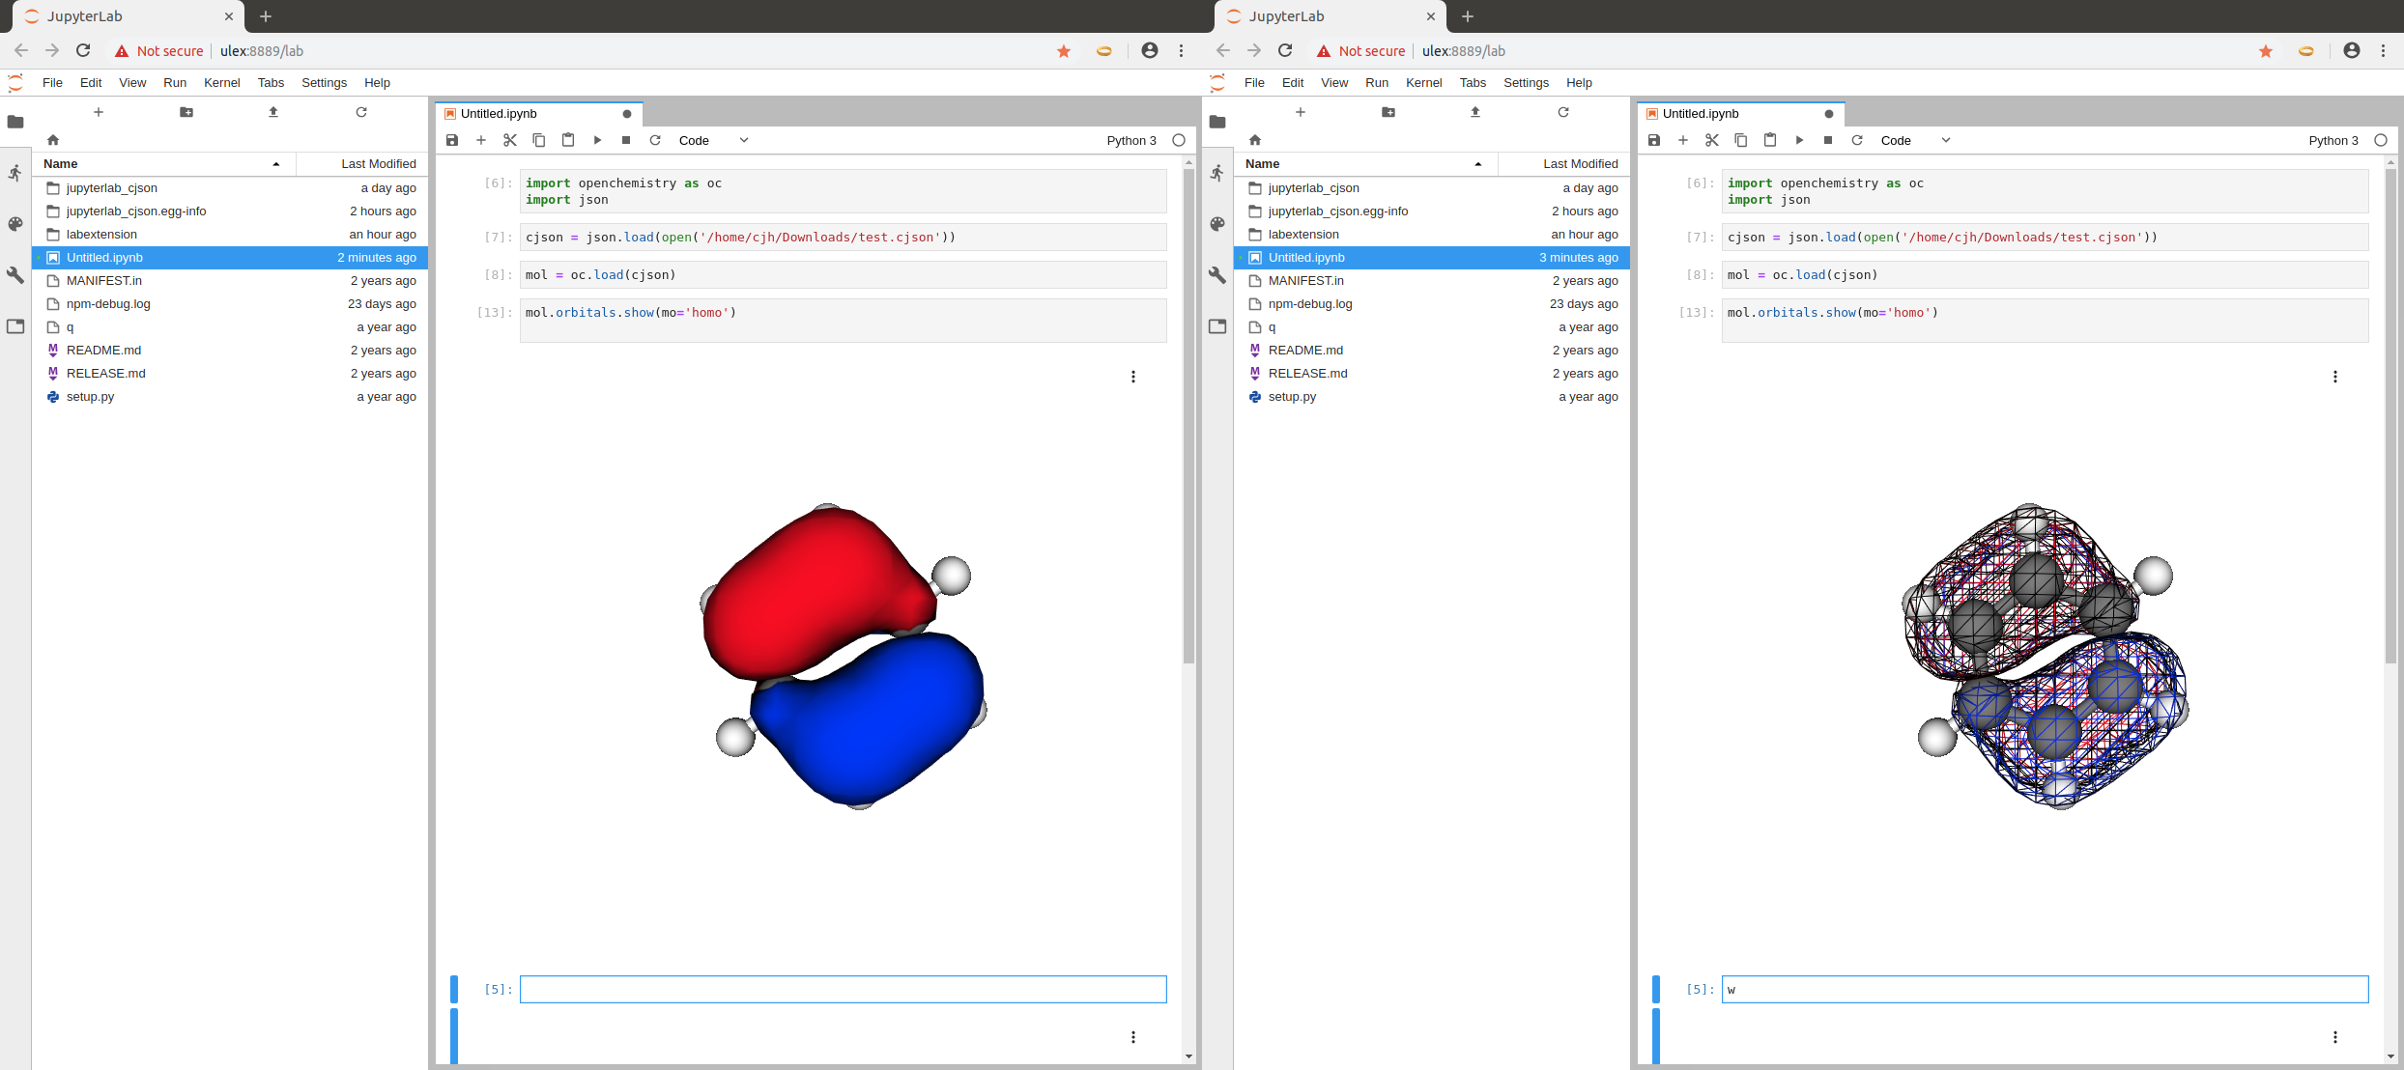Open Run menu in left window

coord(175,83)
